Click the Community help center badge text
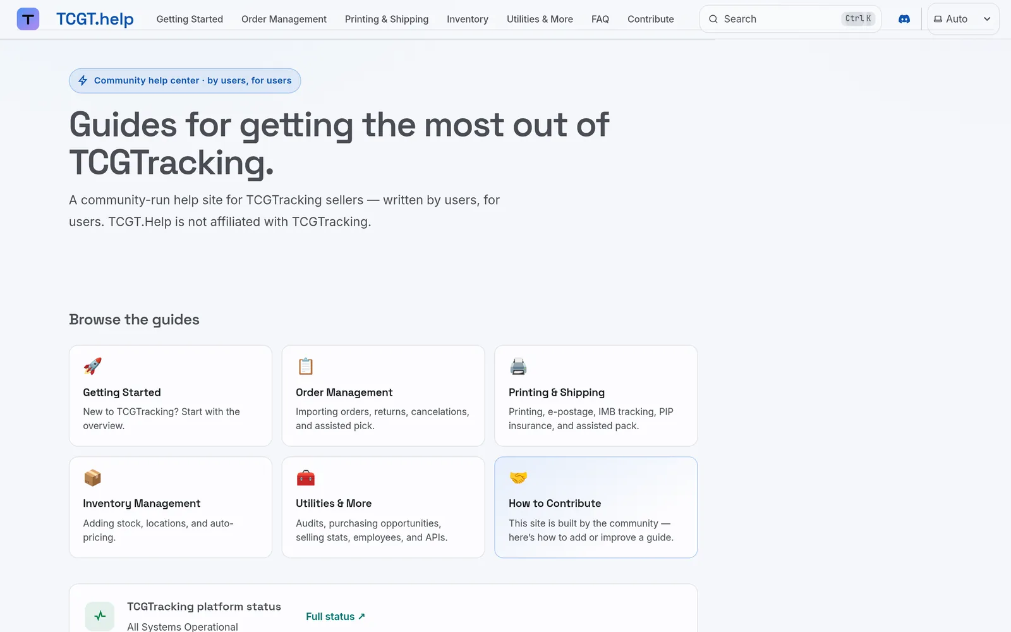Viewport: 1011px width, 632px height. [x=193, y=80]
